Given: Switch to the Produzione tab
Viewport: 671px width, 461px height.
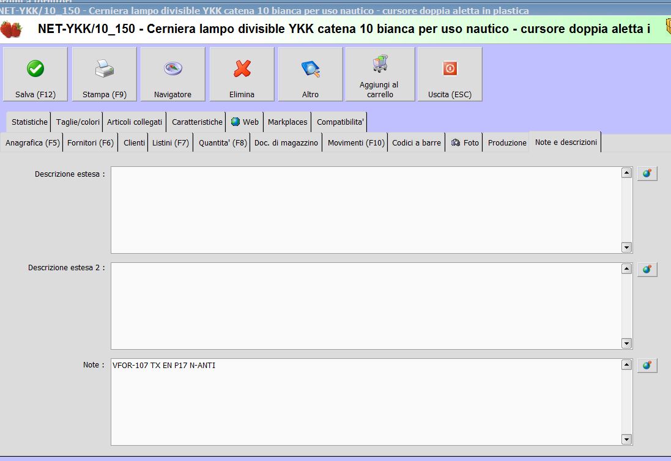Looking at the screenshot, I should [507, 143].
